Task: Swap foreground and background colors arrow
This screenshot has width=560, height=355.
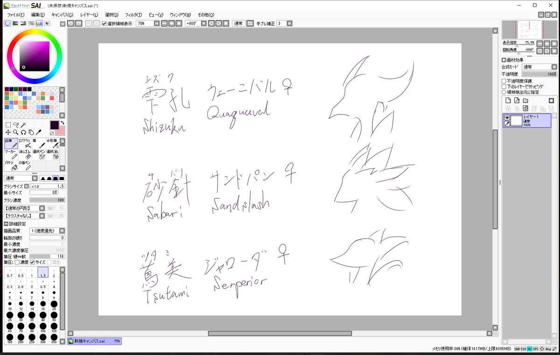Action: (62, 124)
